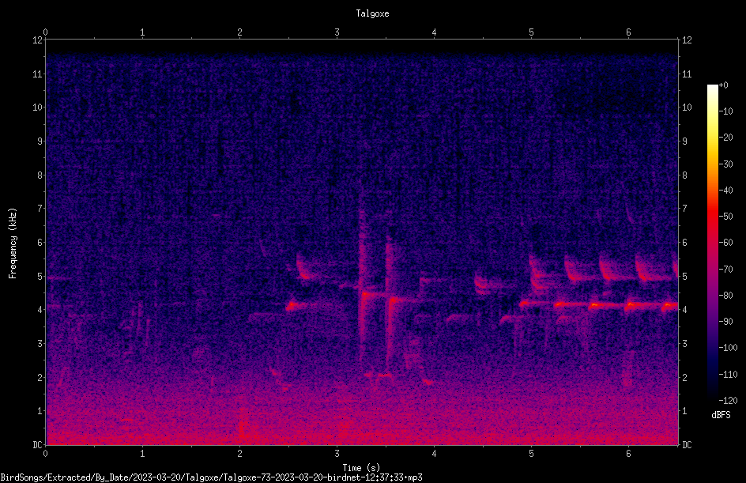
Task: Click the dBFS unit label
Action: point(721,415)
